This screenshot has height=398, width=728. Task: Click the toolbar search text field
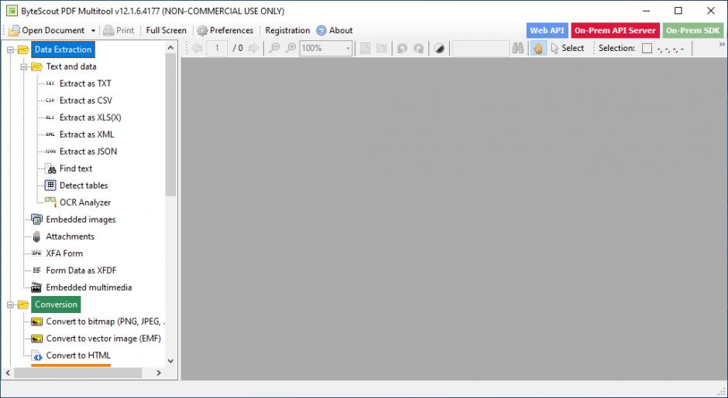point(480,48)
